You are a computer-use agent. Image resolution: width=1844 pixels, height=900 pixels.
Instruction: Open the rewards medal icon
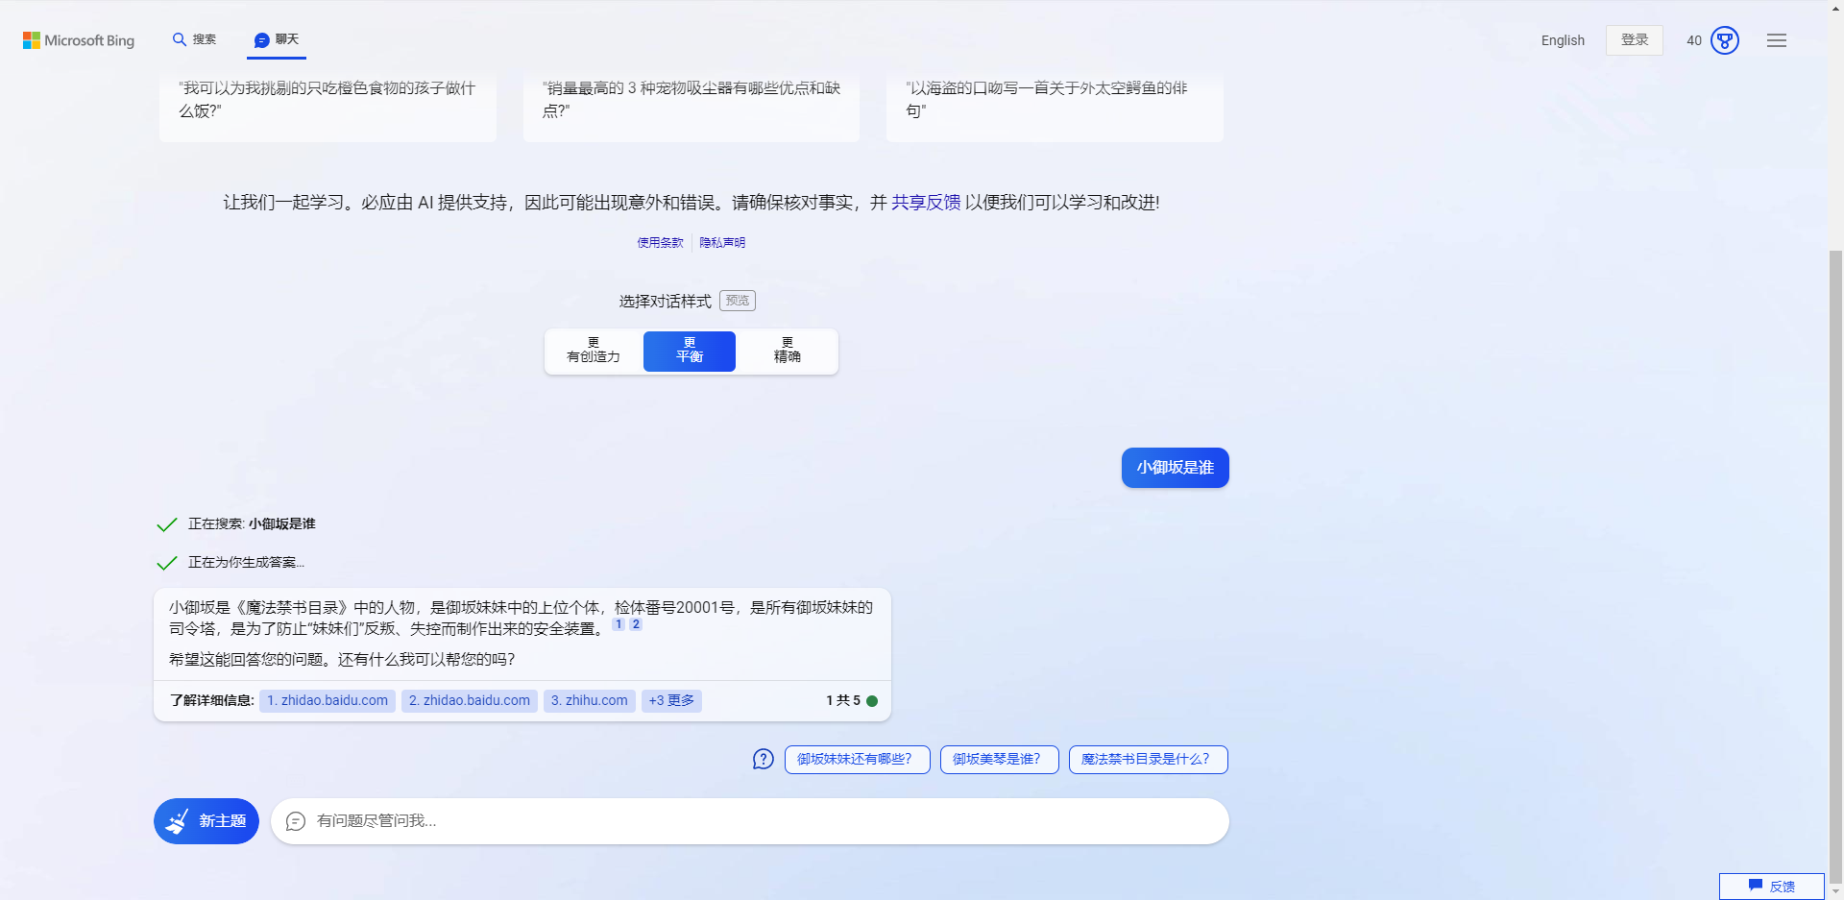pyautogui.click(x=1725, y=40)
